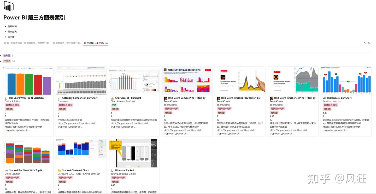Click the icon beside Category Comparison Bar Chart
Viewport: 376px width, 194px height.
coord(60,98)
